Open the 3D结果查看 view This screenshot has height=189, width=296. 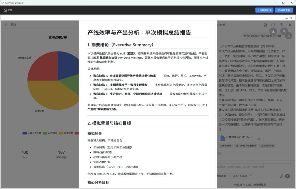(x=284, y=10)
